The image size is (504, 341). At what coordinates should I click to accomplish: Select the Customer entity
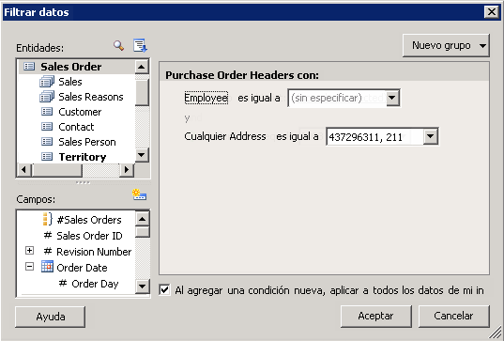pyautogui.click(x=80, y=112)
